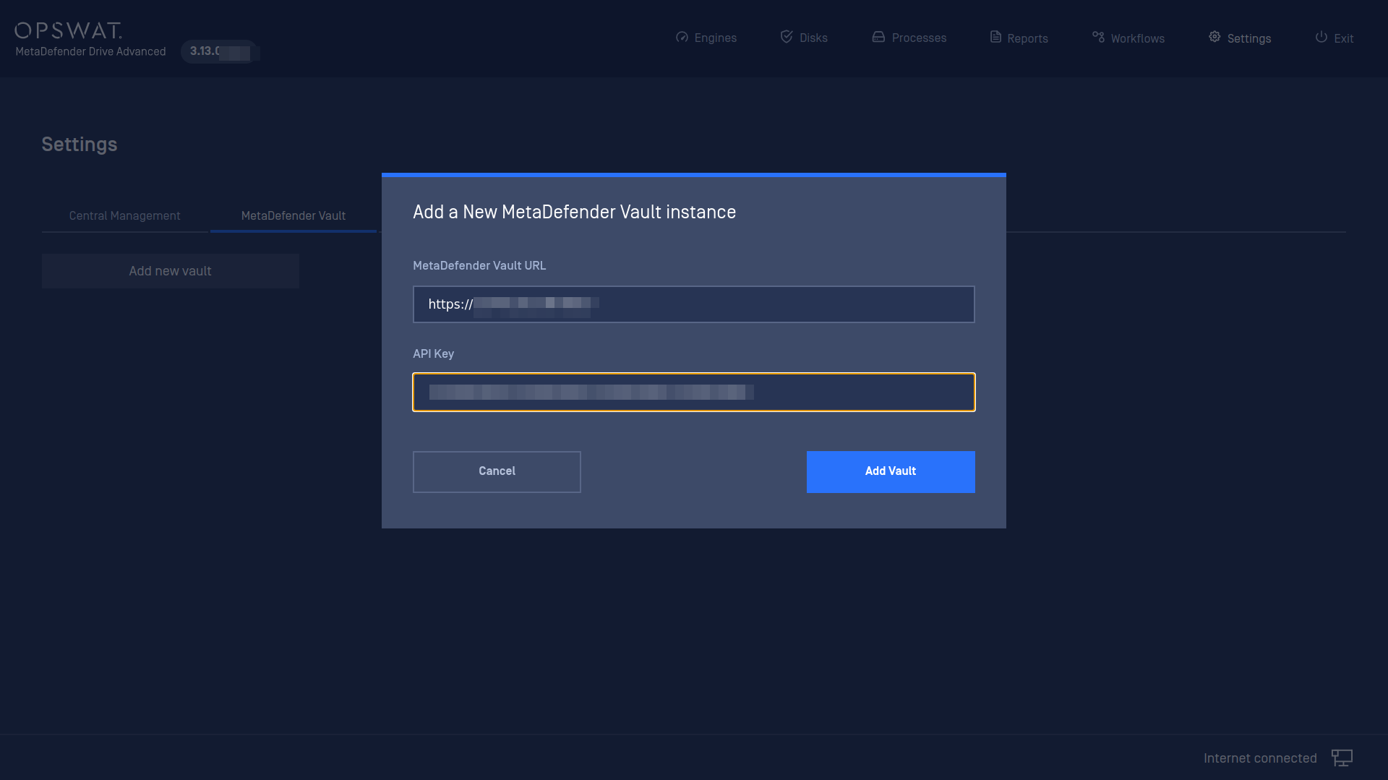This screenshot has width=1388, height=780.
Task: Click the MetaDefender Drive Advanced product name
Action: tap(90, 51)
